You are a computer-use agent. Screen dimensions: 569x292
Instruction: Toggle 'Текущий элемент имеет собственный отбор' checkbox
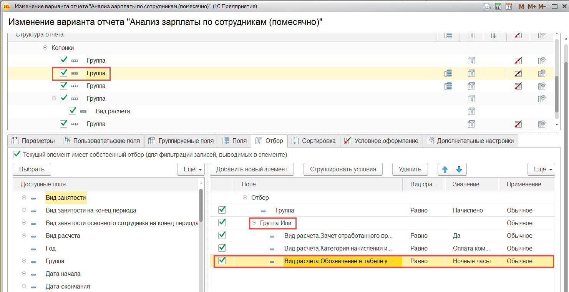[x=17, y=154]
